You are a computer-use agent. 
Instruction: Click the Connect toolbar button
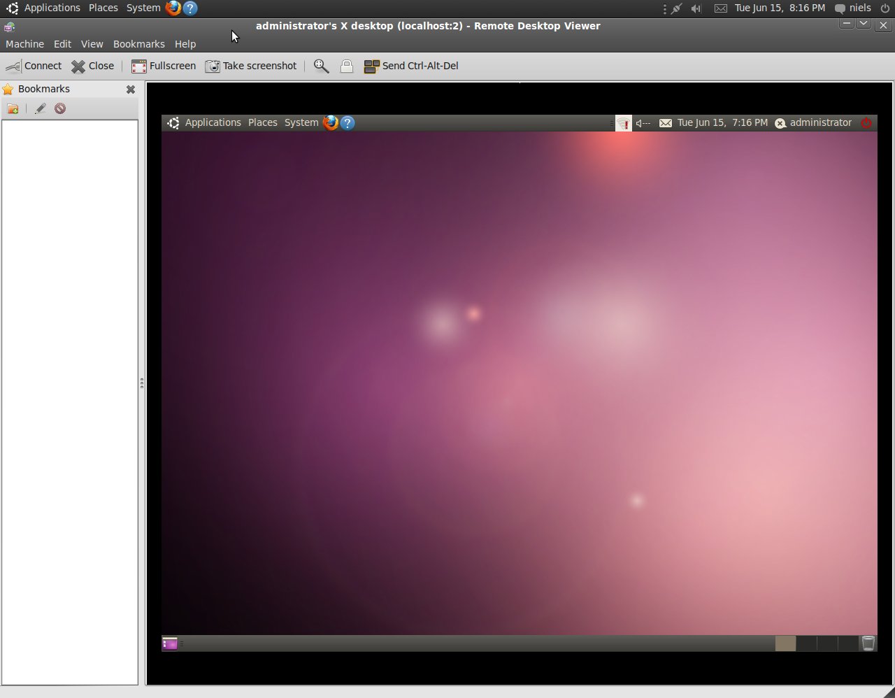[34, 66]
